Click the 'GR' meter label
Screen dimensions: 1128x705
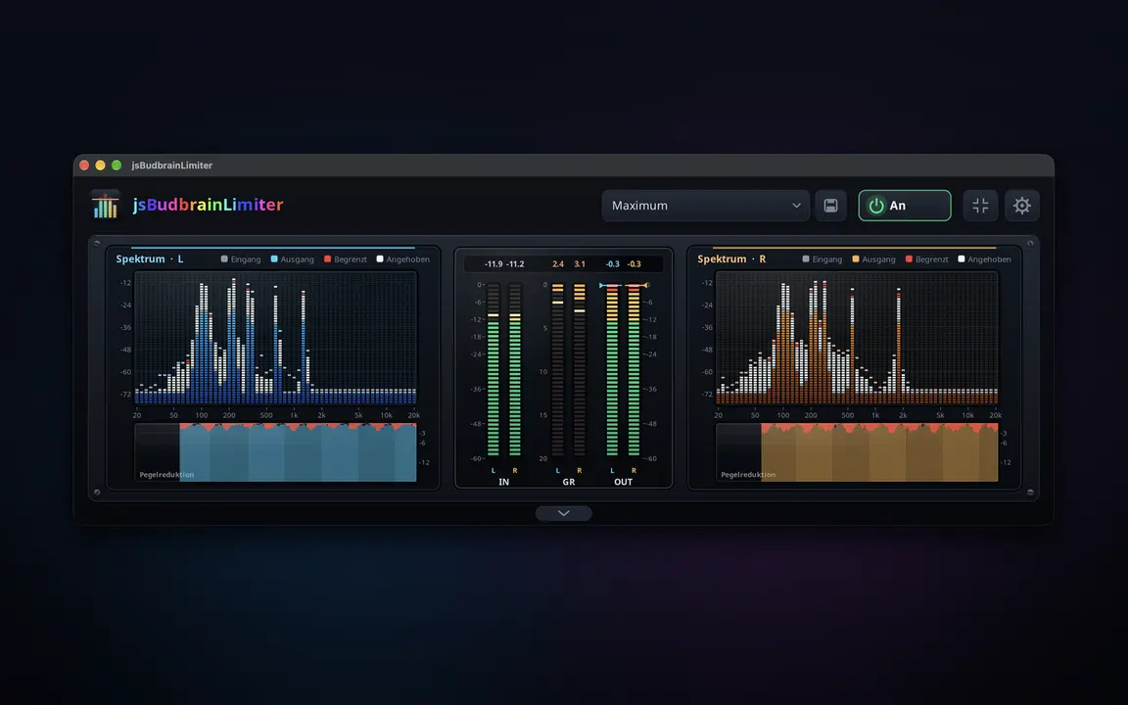(x=568, y=482)
